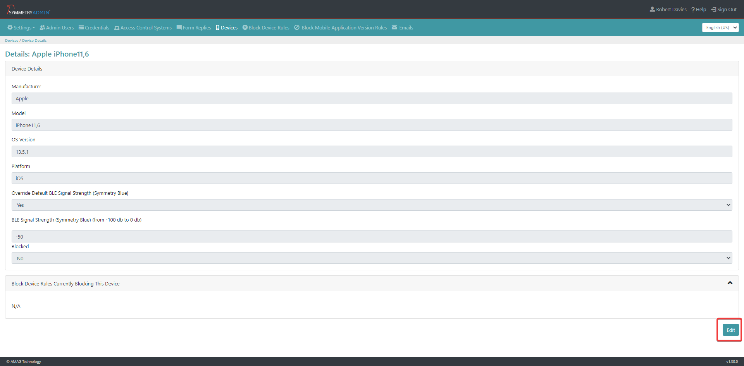
Task: Collapse the Block Device Rules panel chevron
Action: pyautogui.click(x=730, y=283)
